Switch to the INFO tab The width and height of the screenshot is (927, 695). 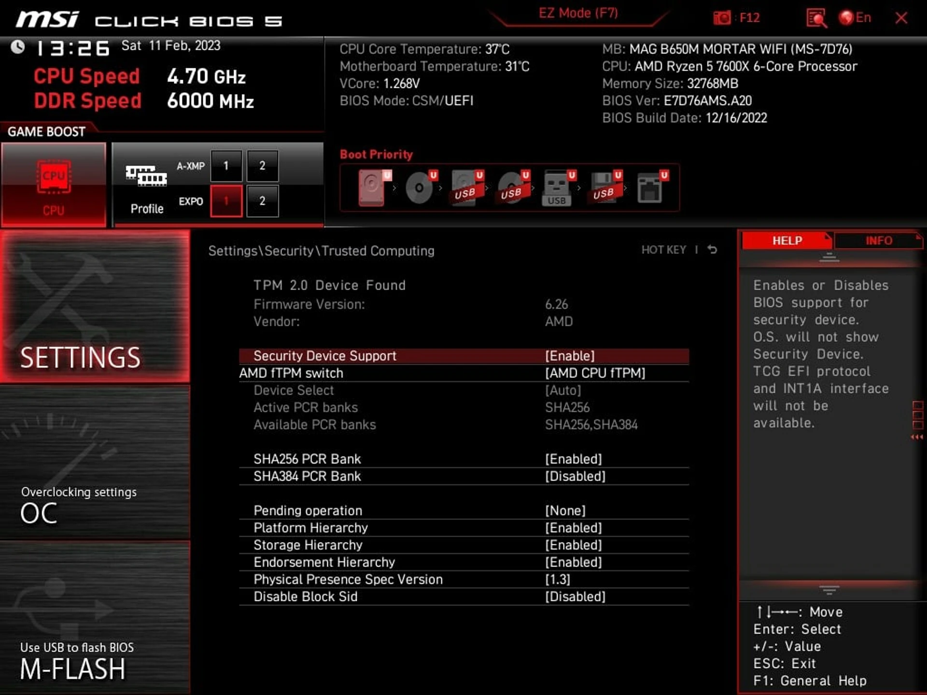878,240
